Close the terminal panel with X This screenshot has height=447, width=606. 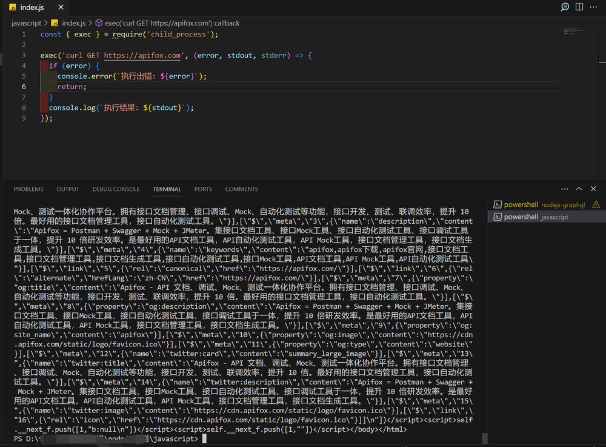tap(593, 189)
